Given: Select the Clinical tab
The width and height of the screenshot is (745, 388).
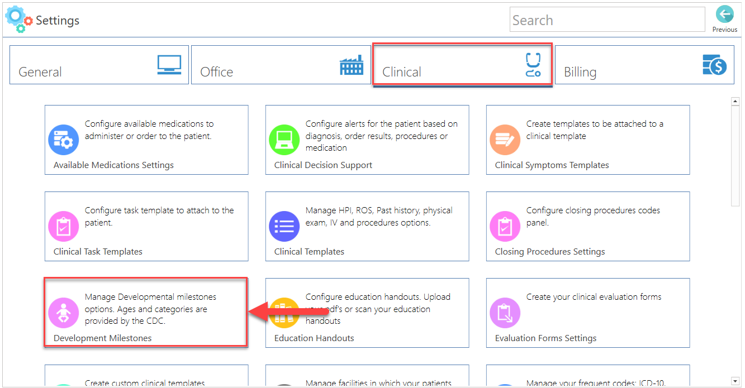Looking at the screenshot, I should point(462,65).
